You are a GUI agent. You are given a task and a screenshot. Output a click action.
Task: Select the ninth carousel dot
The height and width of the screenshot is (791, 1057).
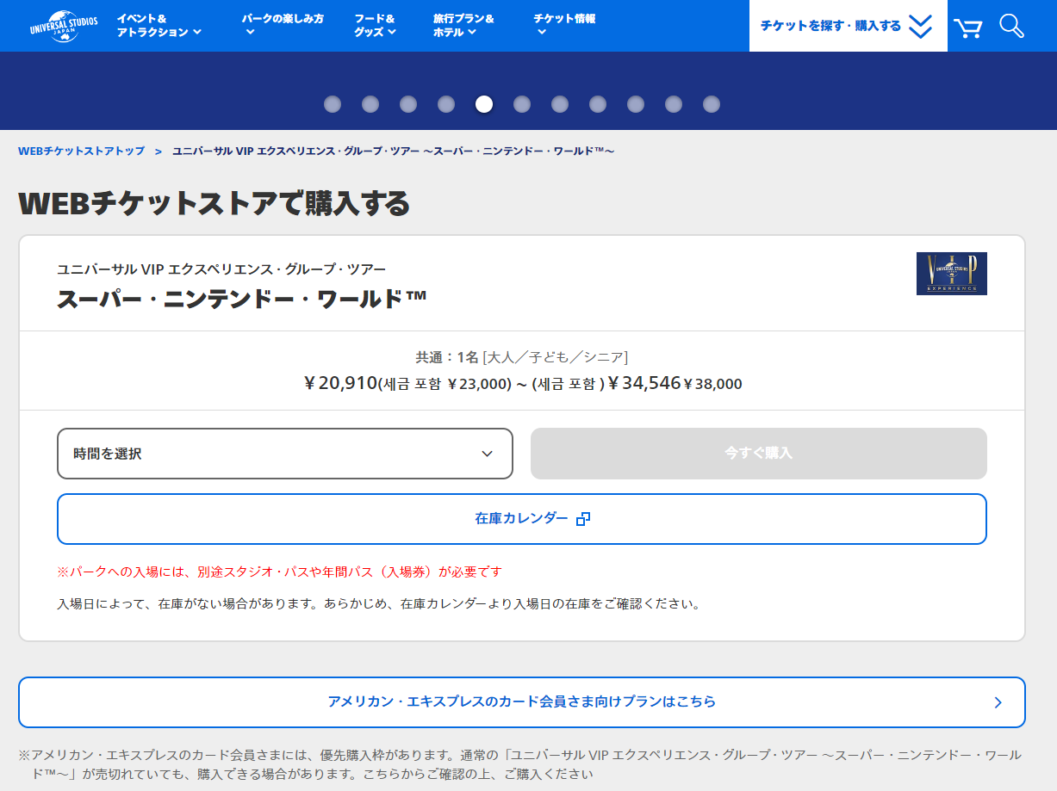click(x=636, y=104)
